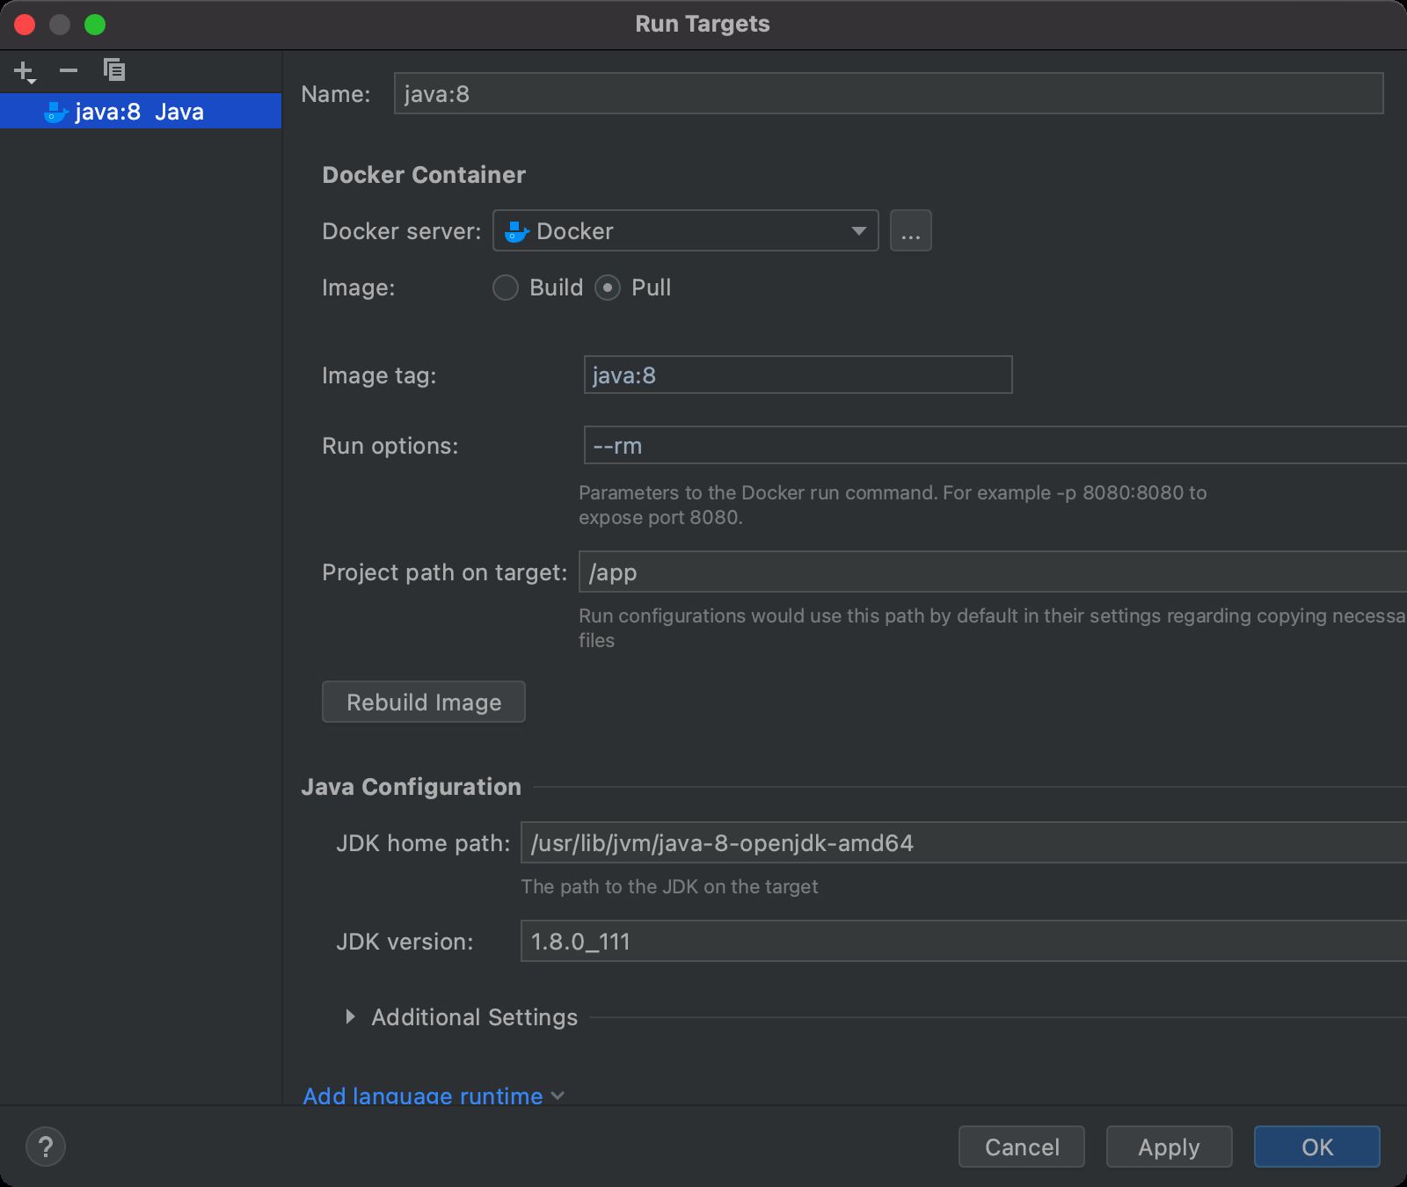Confirm with the OK button

(1316, 1147)
